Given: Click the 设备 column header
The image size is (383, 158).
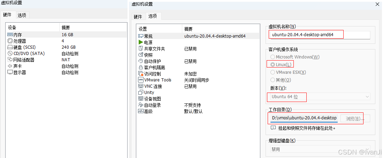Looking at the screenshot, I should click(x=32, y=27).
